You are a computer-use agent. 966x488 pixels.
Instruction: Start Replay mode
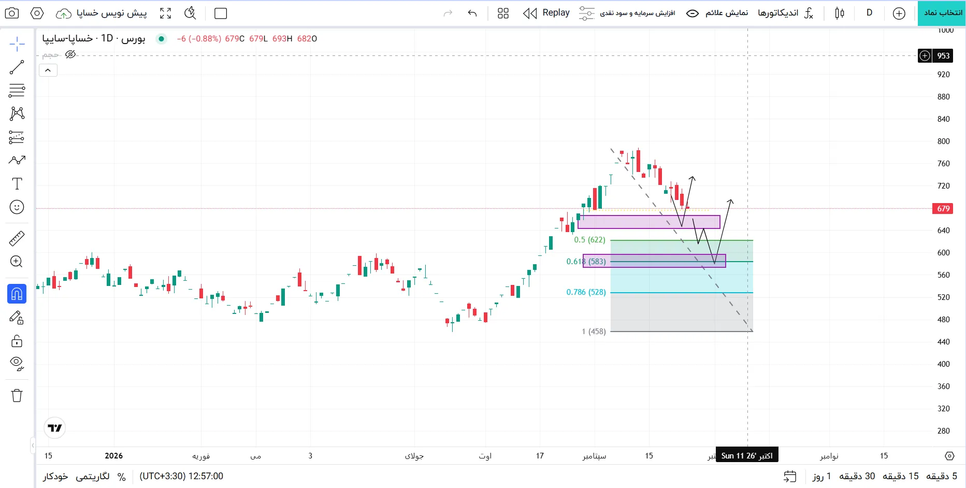(x=546, y=13)
